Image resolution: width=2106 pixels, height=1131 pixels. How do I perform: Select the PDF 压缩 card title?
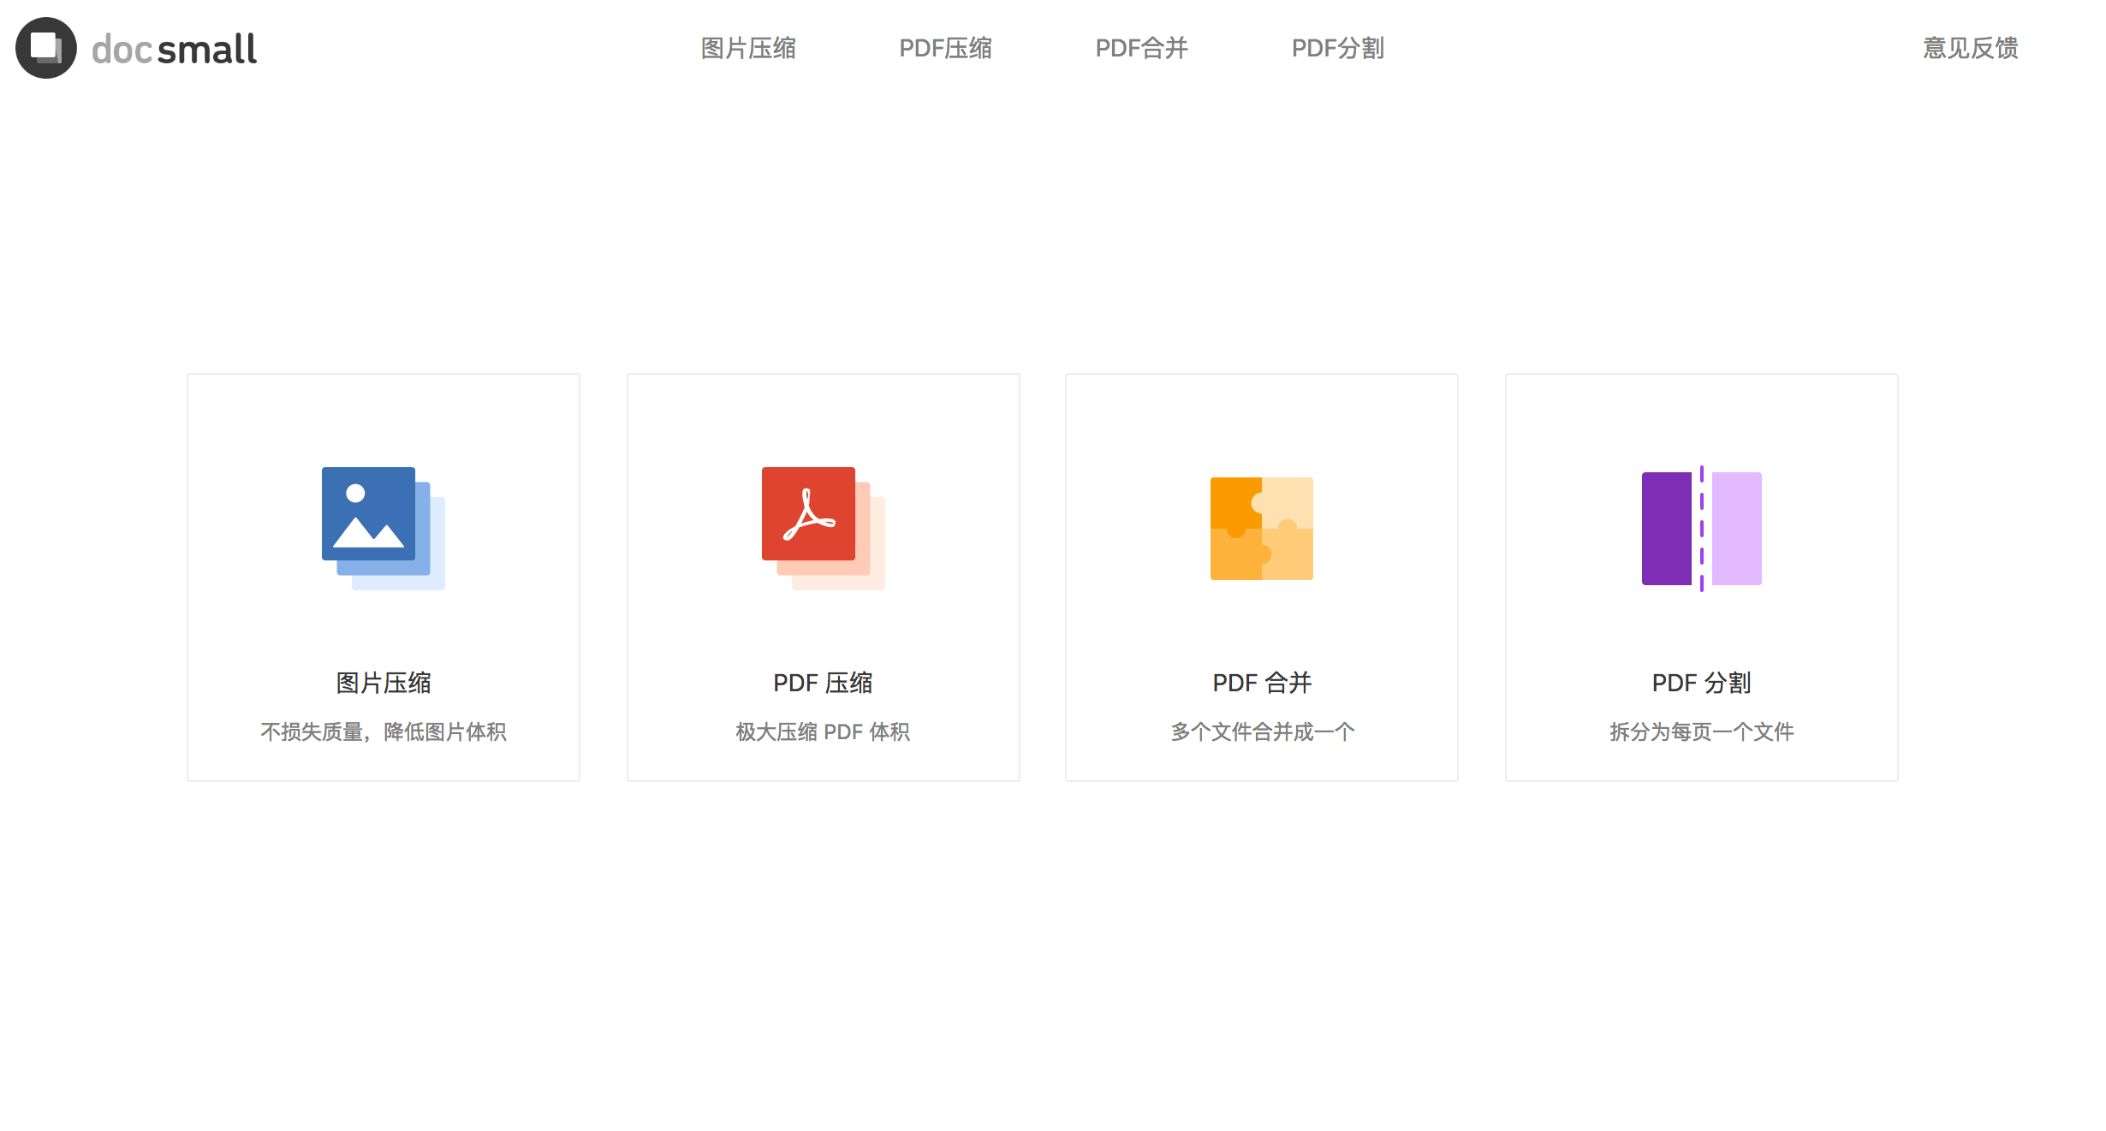pyautogui.click(x=824, y=683)
